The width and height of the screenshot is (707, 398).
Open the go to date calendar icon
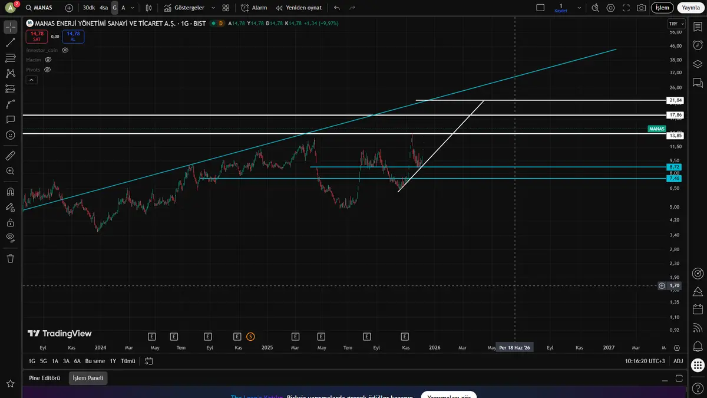point(148,361)
